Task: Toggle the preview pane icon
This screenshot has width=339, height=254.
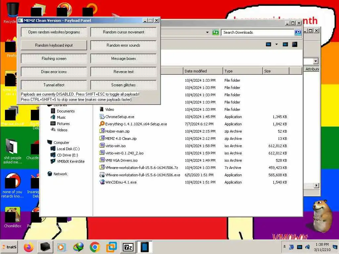Action: pyautogui.click(x=285, y=44)
